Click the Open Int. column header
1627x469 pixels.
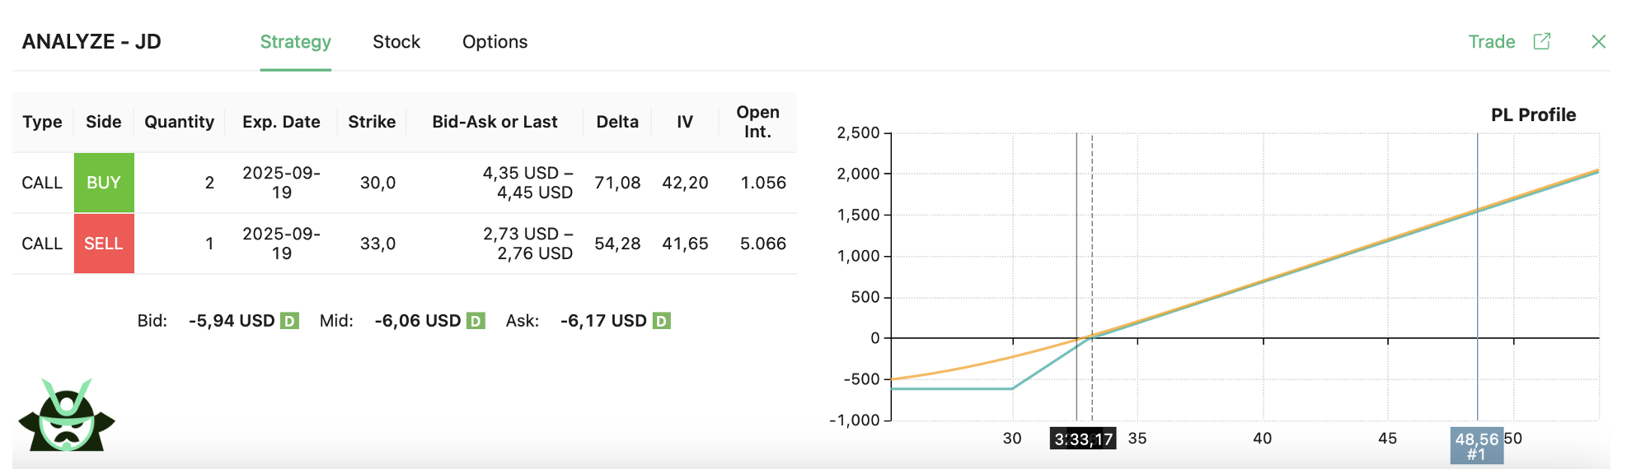(757, 122)
